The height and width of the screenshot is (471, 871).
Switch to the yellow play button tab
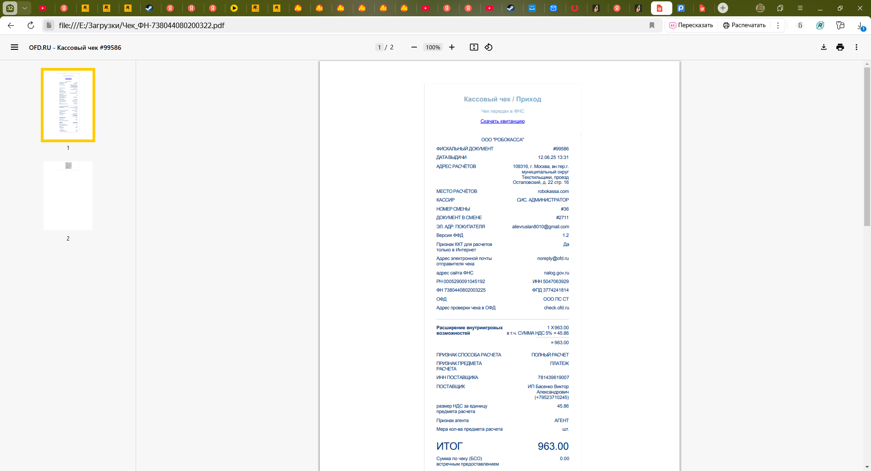click(234, 8)
